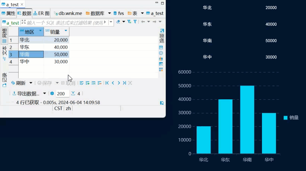This screenshot has width=306, height=171.
Task: Expand the SQL filter field icon
Action: pos(24,22)
